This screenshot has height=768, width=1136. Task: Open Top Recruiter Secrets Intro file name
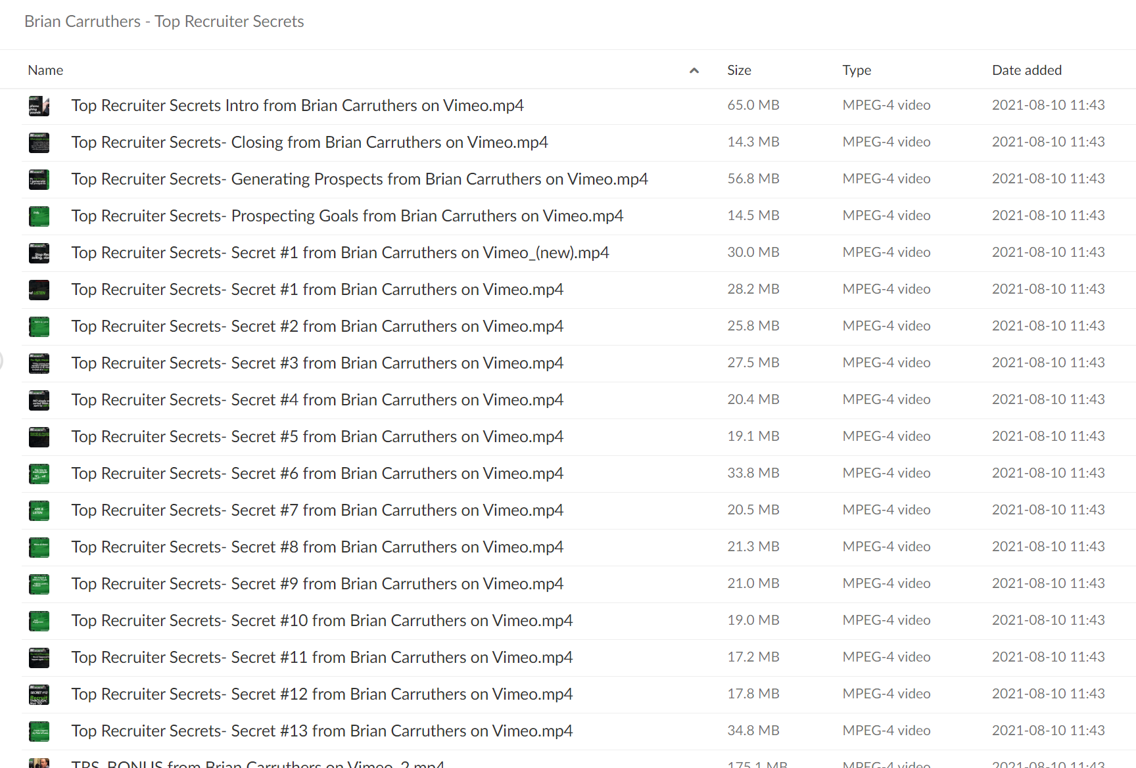297,106
